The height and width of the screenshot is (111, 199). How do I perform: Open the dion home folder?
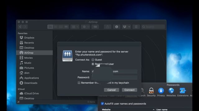pyautogui.click(x=25, y=73)
